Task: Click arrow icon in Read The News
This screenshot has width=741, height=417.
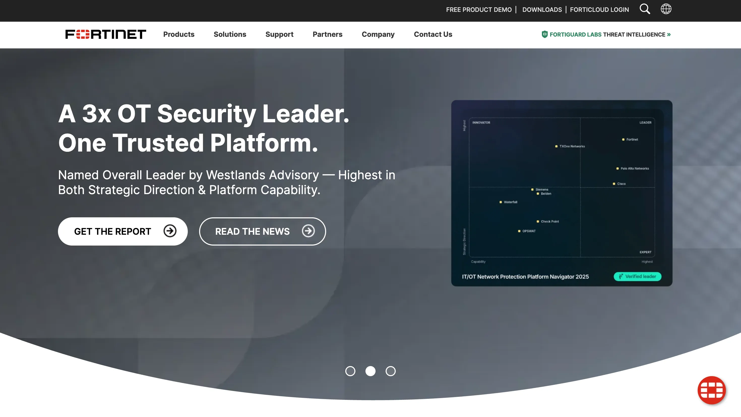Action: click(x=308, y=231)
